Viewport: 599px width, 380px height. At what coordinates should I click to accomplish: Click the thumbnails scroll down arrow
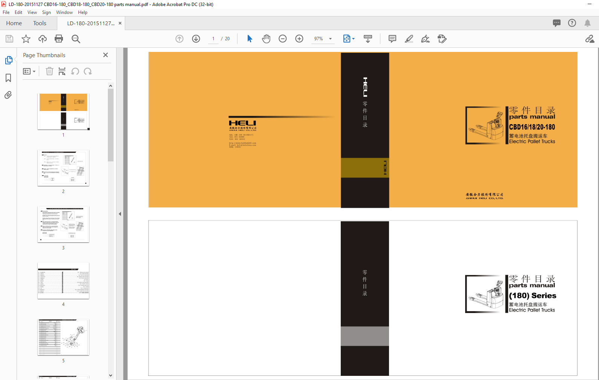pyautogui.click(x=110, y=375)
